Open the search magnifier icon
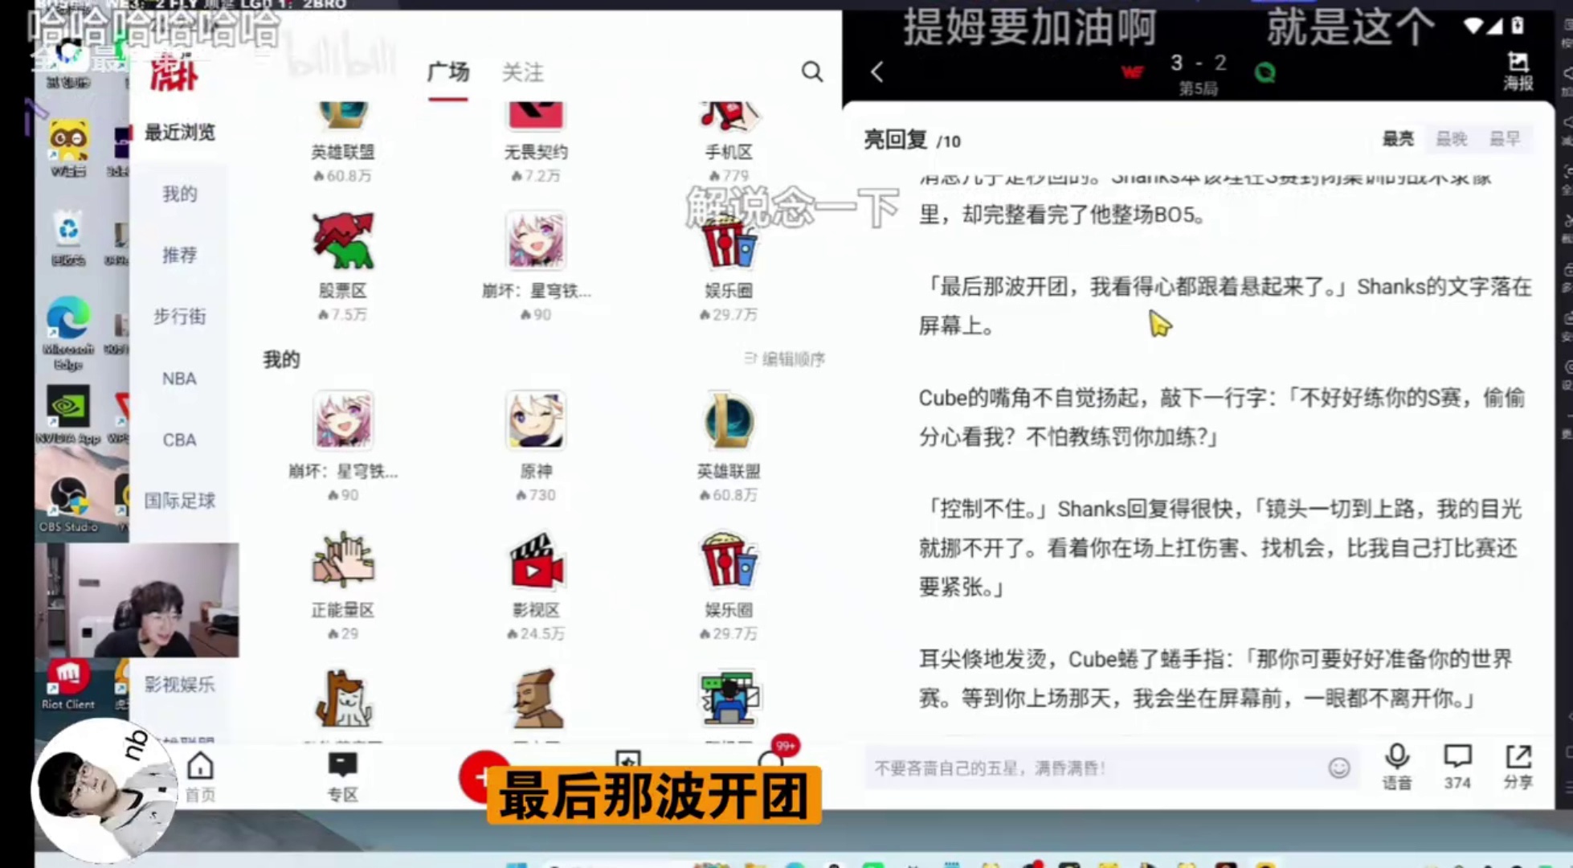The width and height of the screenshot is (1573, 868). [x=812, y=72]
